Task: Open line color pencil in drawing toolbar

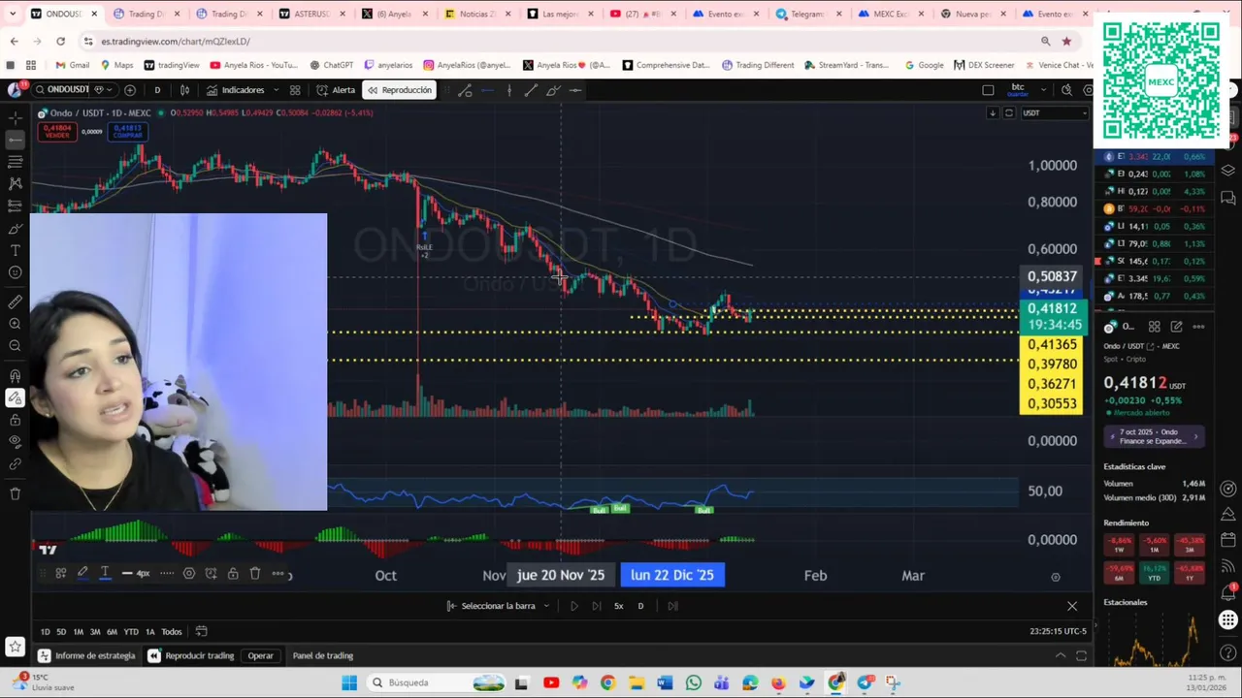Action: click(x=82, y=573)
